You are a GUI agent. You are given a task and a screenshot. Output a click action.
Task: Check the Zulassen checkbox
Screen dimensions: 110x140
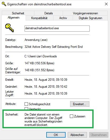(x=71, y=116)
